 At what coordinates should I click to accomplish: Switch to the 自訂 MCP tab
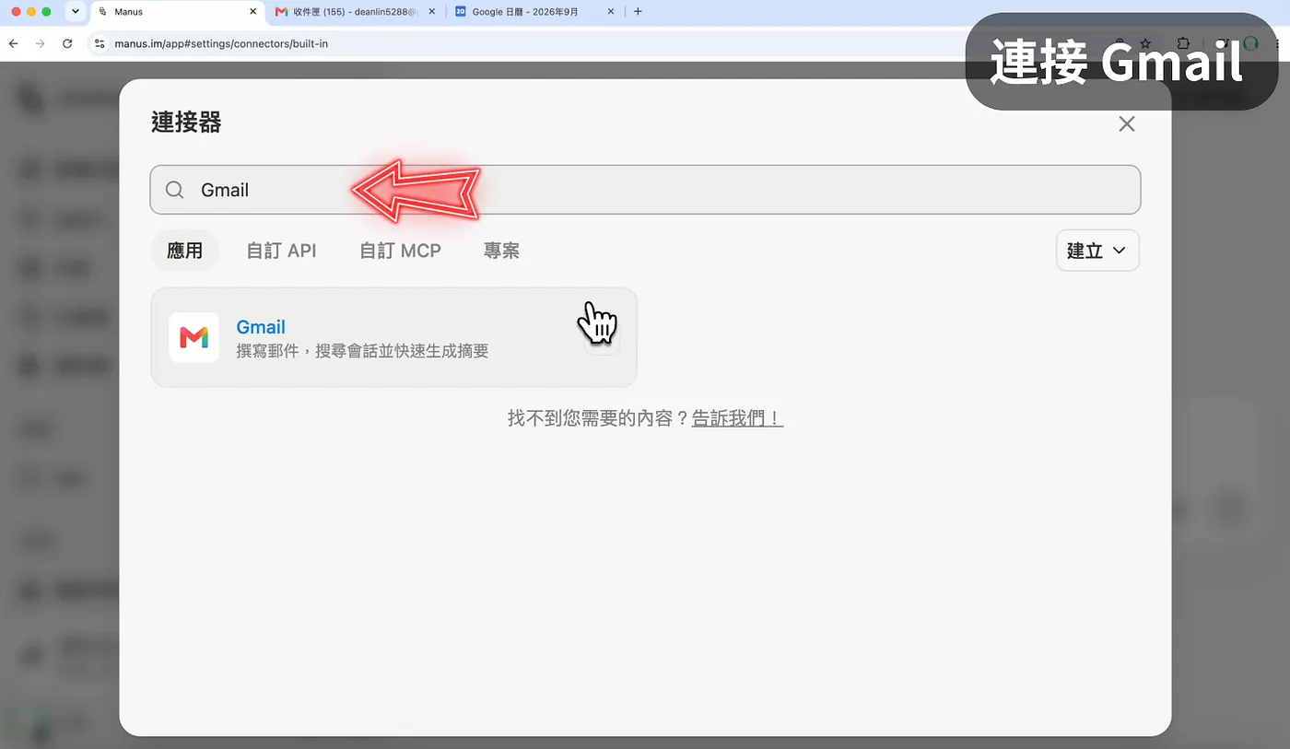coord(400,251)
